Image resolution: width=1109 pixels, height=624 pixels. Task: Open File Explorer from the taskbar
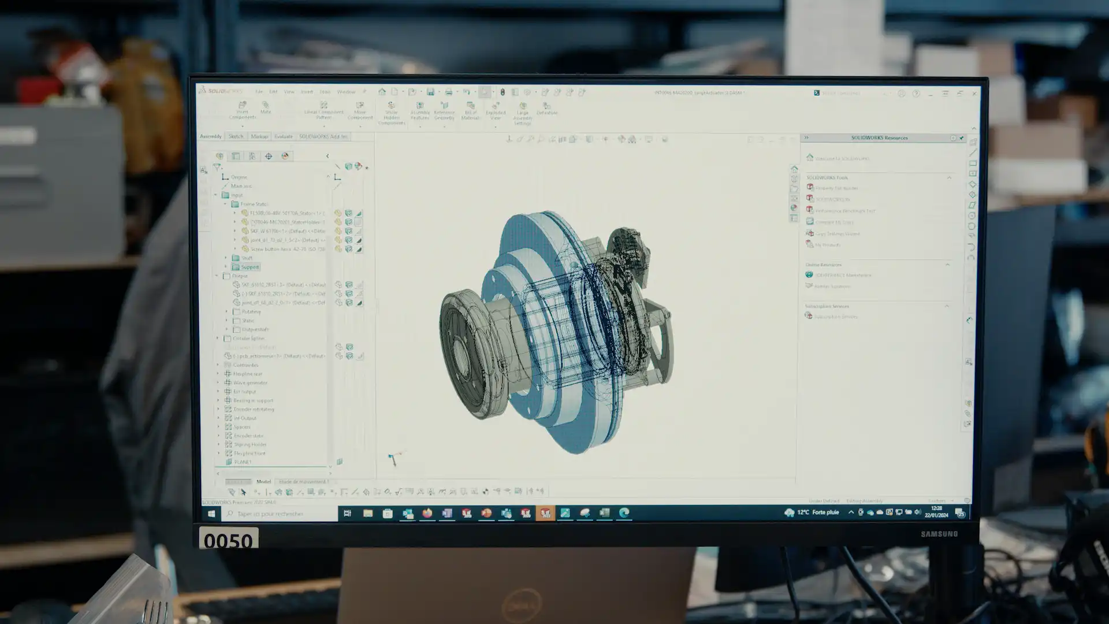point(368,513)
